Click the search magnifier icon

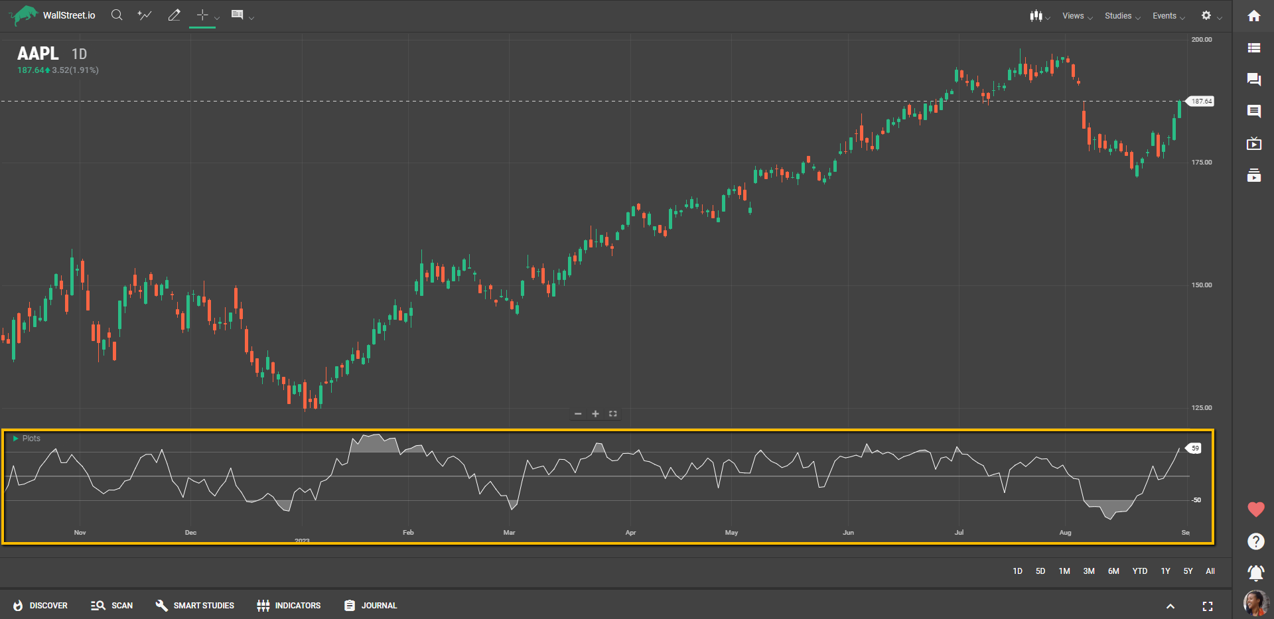point(117,15)
